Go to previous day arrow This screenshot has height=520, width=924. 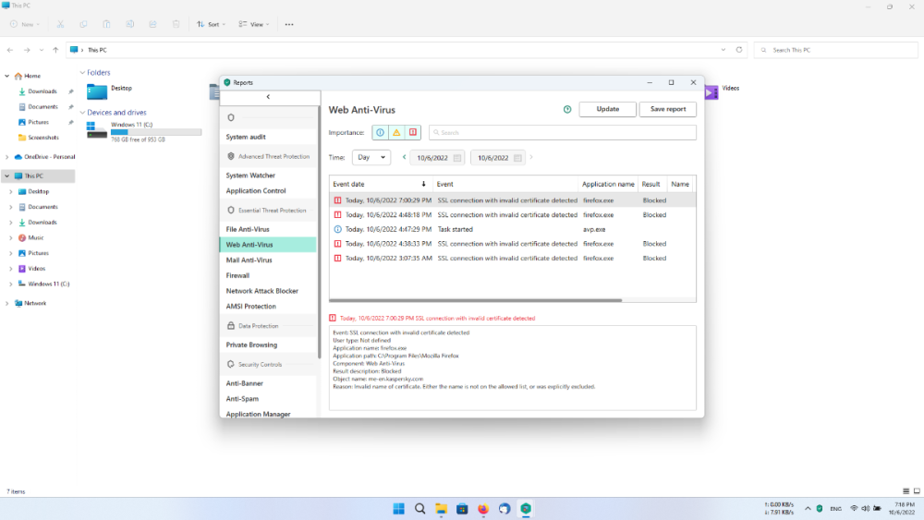coord(405,157)
